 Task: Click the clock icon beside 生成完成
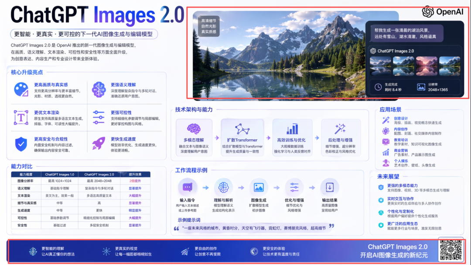point(378,87)
